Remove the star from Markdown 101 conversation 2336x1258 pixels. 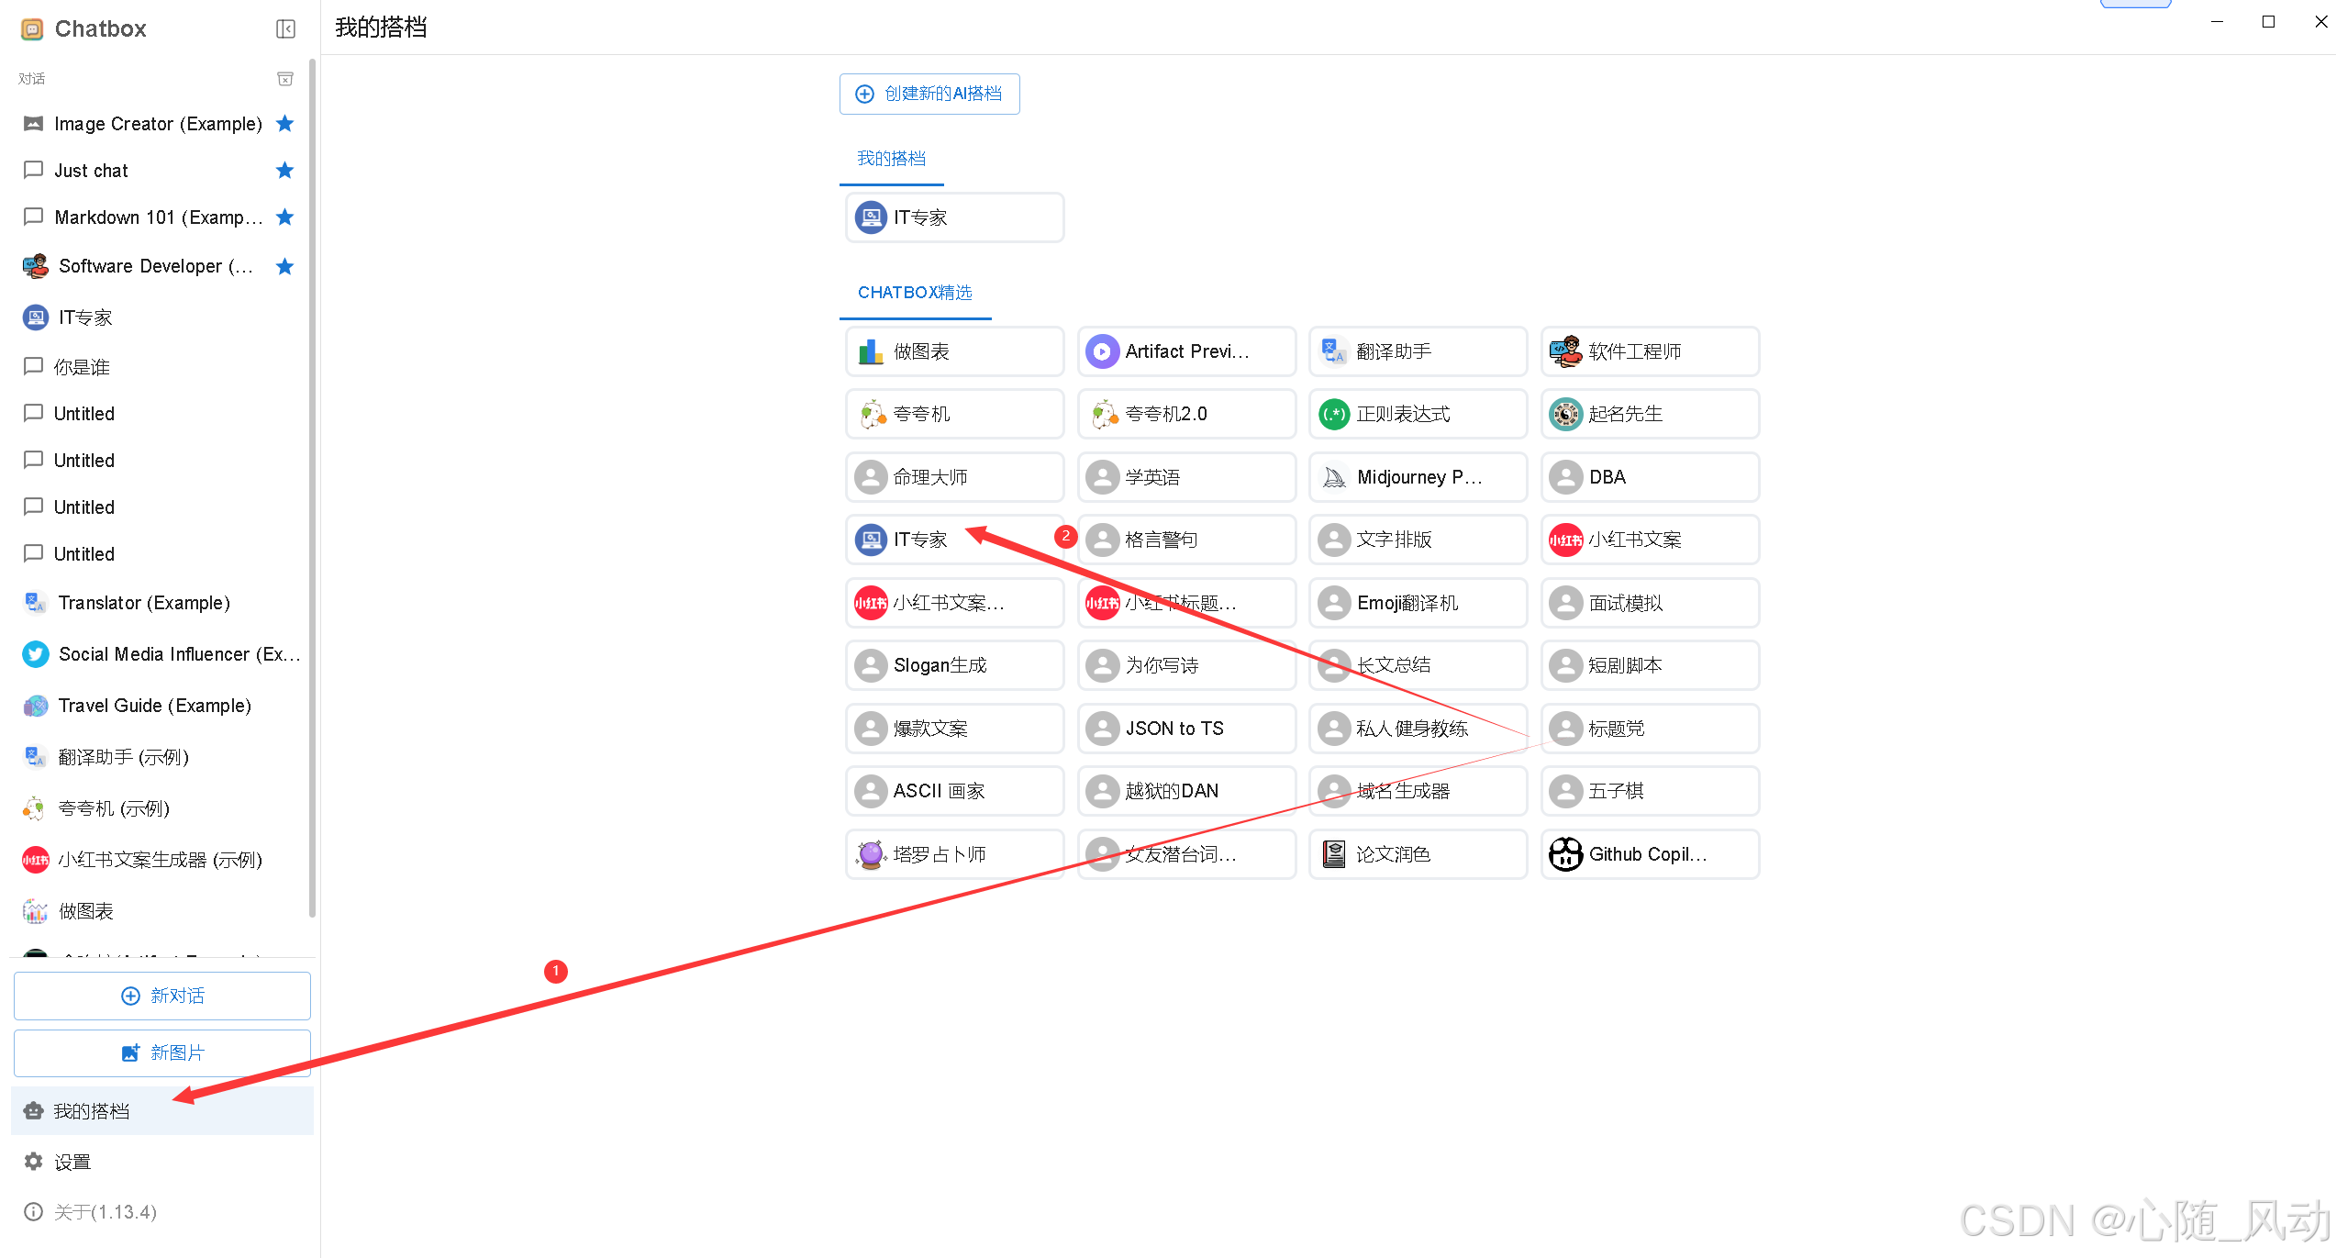coord(285,217)
